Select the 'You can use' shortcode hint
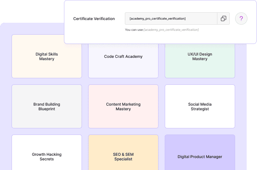Image resolution: width=259 pixels, height=170 pixels. click(162, 30)
